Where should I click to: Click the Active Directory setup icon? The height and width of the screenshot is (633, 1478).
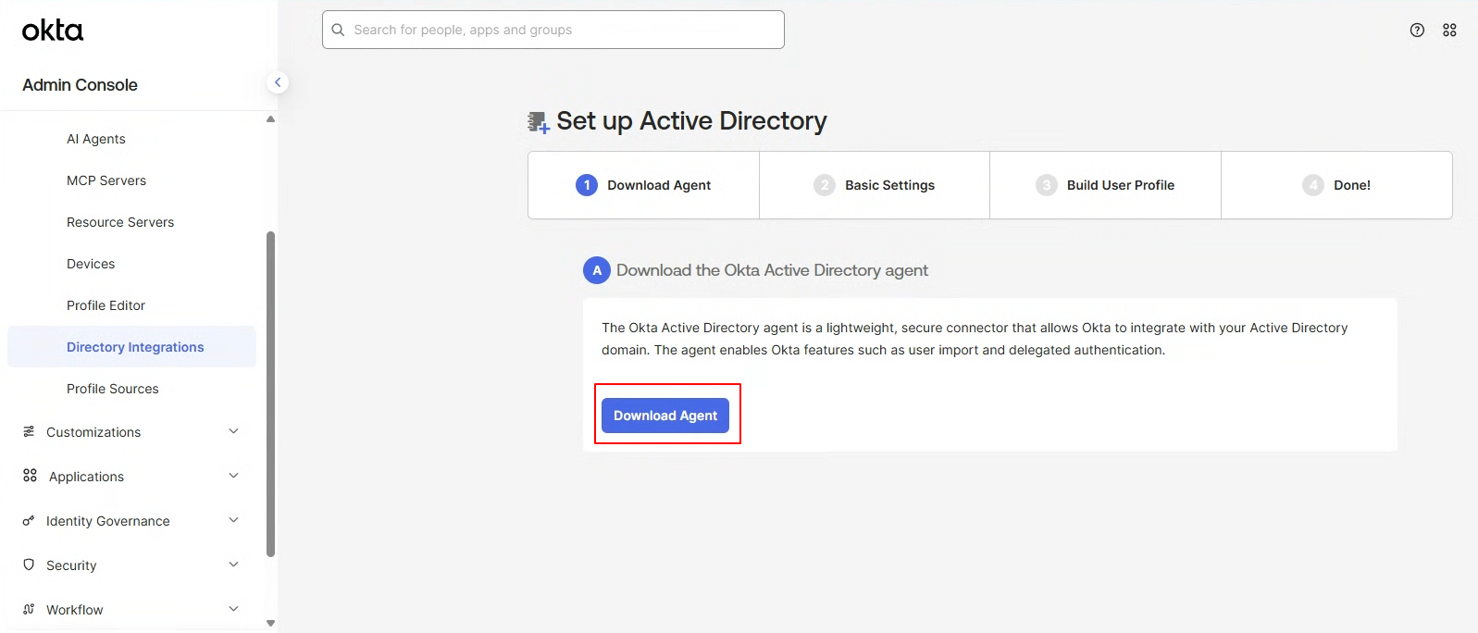coord(539,122)
